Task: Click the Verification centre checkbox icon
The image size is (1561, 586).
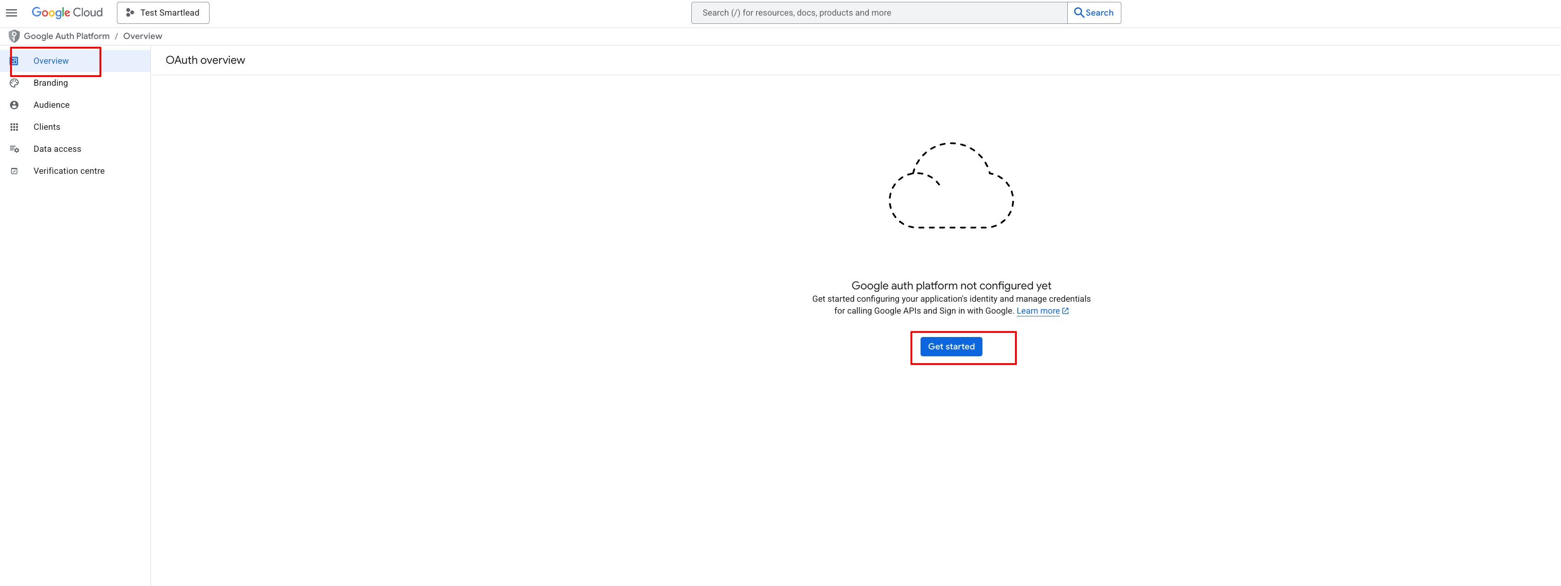Action: tap(15, 171)
